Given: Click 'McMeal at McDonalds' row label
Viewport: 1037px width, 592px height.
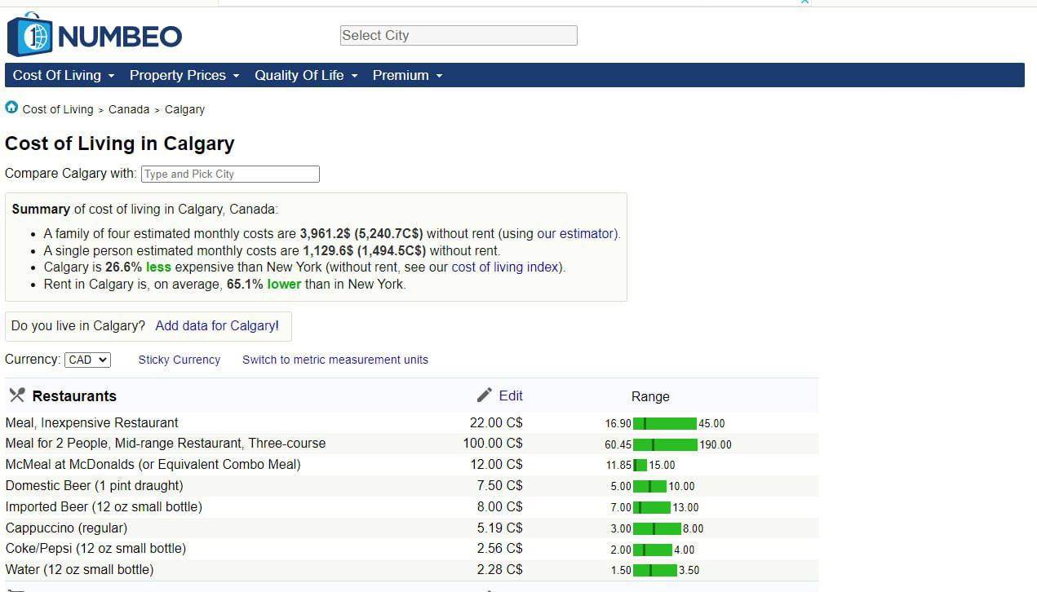Looking at the screenshot, I should click(x=153, y=465).
